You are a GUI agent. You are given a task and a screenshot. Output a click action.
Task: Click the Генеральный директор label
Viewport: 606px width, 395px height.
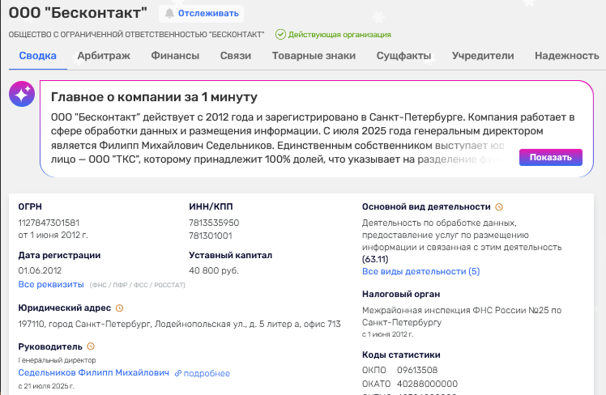click(57, 360)
